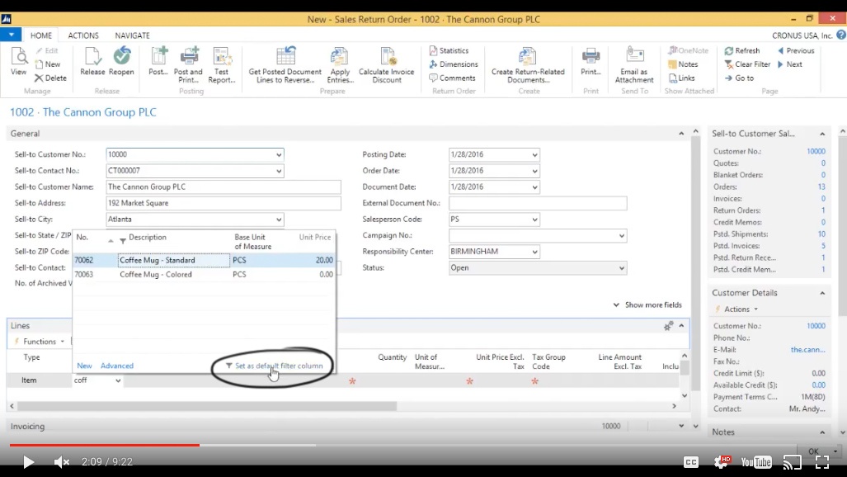
Task: Click Email as Attachment icon
Action: [x=634, y=65]
